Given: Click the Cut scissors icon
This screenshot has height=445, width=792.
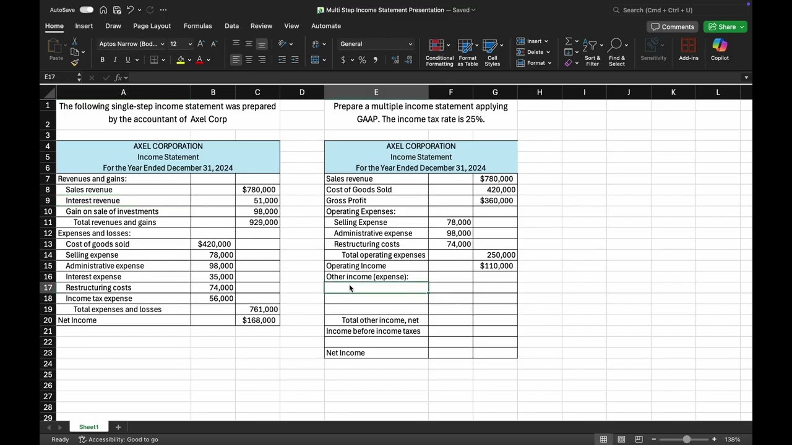Looking at the screenshot, I should [75, 41].
